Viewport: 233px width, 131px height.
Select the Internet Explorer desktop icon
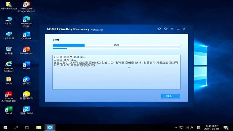[9, 67]
